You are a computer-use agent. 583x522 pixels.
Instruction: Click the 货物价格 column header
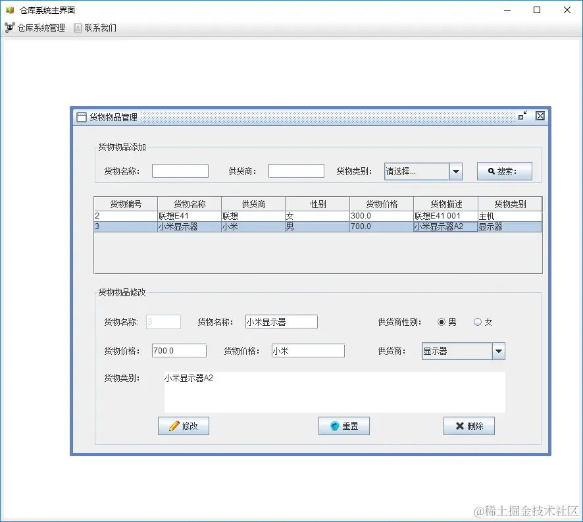point(382,204)
